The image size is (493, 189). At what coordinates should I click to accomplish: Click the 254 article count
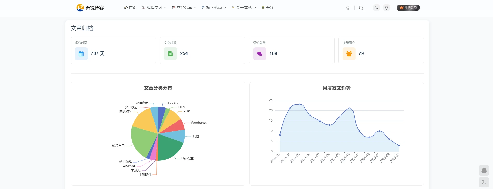tap(184, 53)
